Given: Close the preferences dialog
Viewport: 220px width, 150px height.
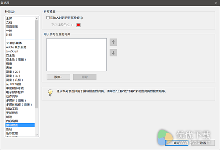Looking at the screenshot, I should coord(216,3).
